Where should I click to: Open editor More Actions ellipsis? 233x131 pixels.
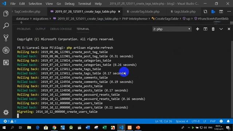tap(229, 11)
